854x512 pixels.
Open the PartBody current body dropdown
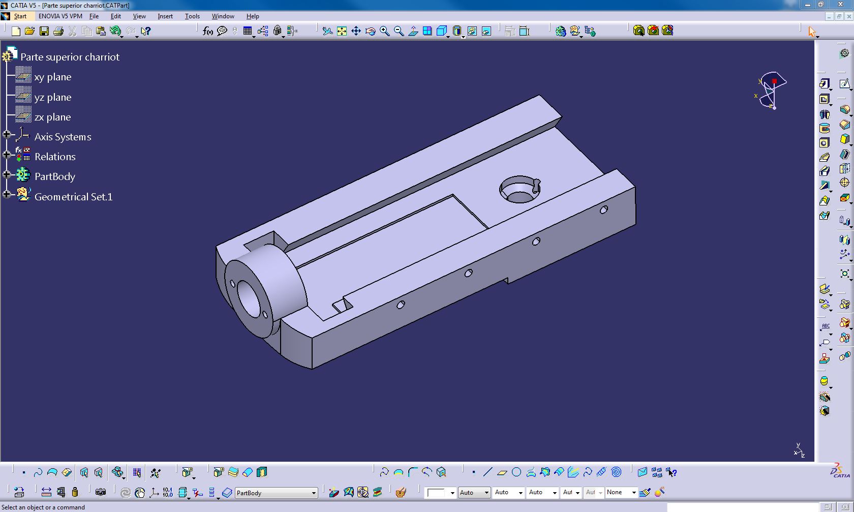314,493
